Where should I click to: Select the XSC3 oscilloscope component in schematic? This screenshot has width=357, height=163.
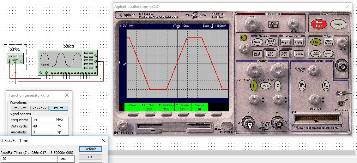(68, 63)
